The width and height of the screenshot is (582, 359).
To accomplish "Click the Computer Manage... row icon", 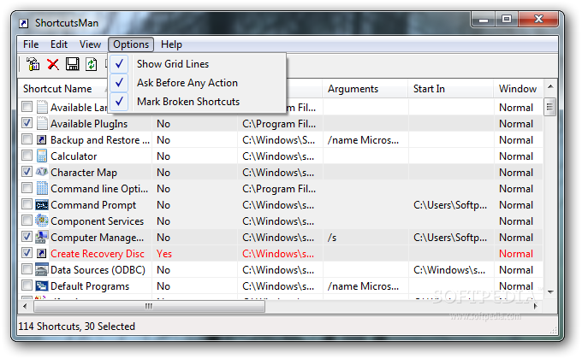I will 42,237.
